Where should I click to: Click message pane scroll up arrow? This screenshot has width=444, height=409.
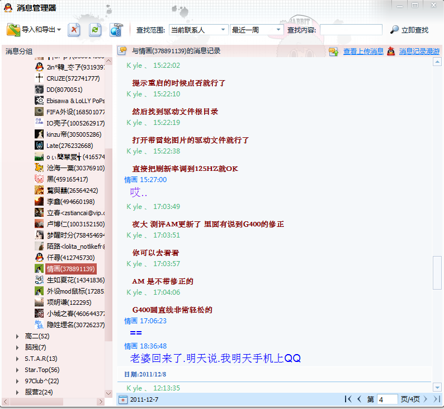click(437, 62)
